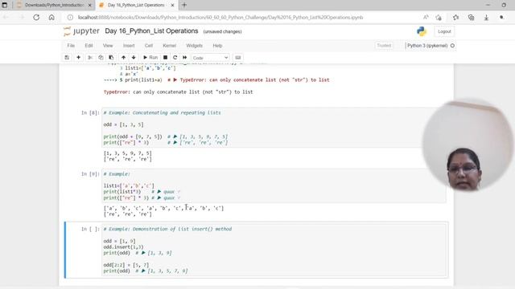The width and height of the screenshot is (515, 289).
Task: Open the Cell menu
Action: click(x=149, y=46)
